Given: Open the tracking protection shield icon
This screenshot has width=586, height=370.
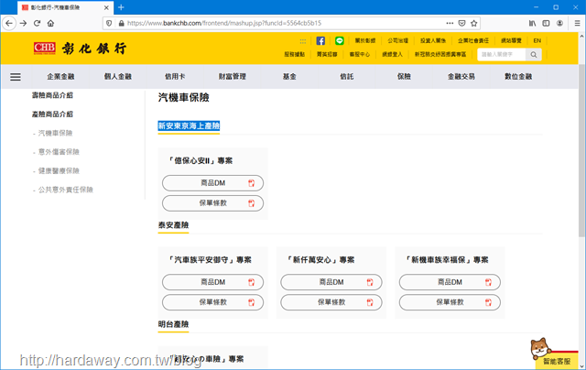Looking at the screenshot, I should click(x=109, y=23).
